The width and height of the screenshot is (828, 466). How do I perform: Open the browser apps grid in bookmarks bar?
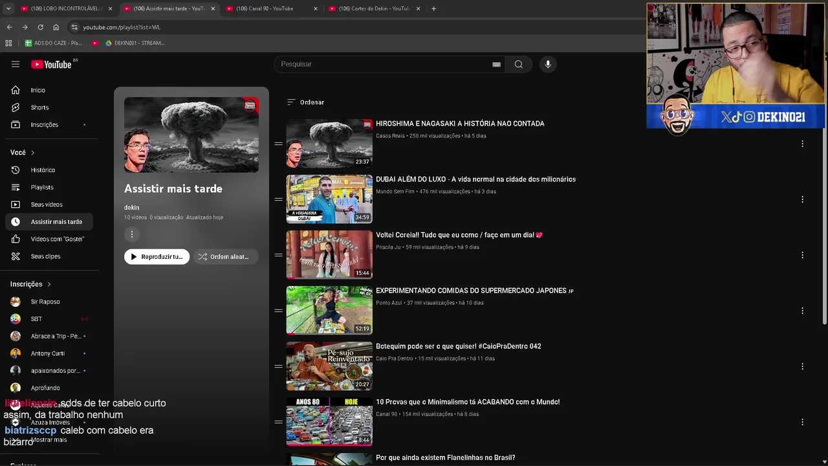[8, 43]
